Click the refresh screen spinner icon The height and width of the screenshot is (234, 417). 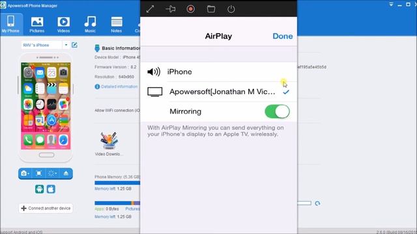52,174
